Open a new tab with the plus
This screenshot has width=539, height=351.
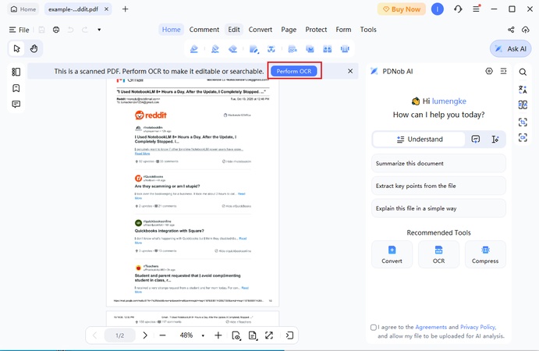pos(125,9)
